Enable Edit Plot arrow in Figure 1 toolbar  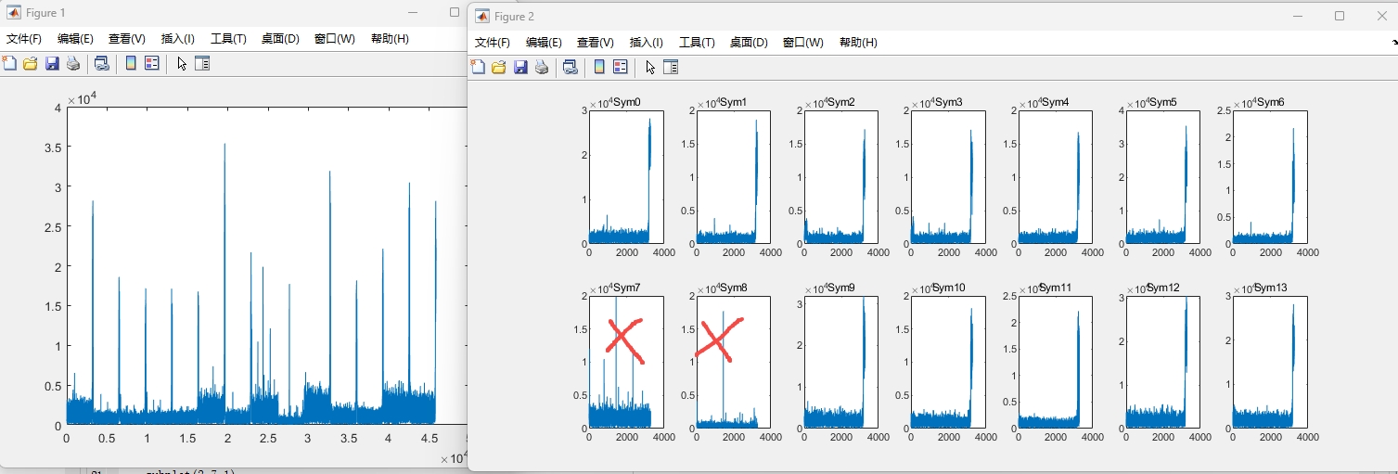[x=181, y=63]
